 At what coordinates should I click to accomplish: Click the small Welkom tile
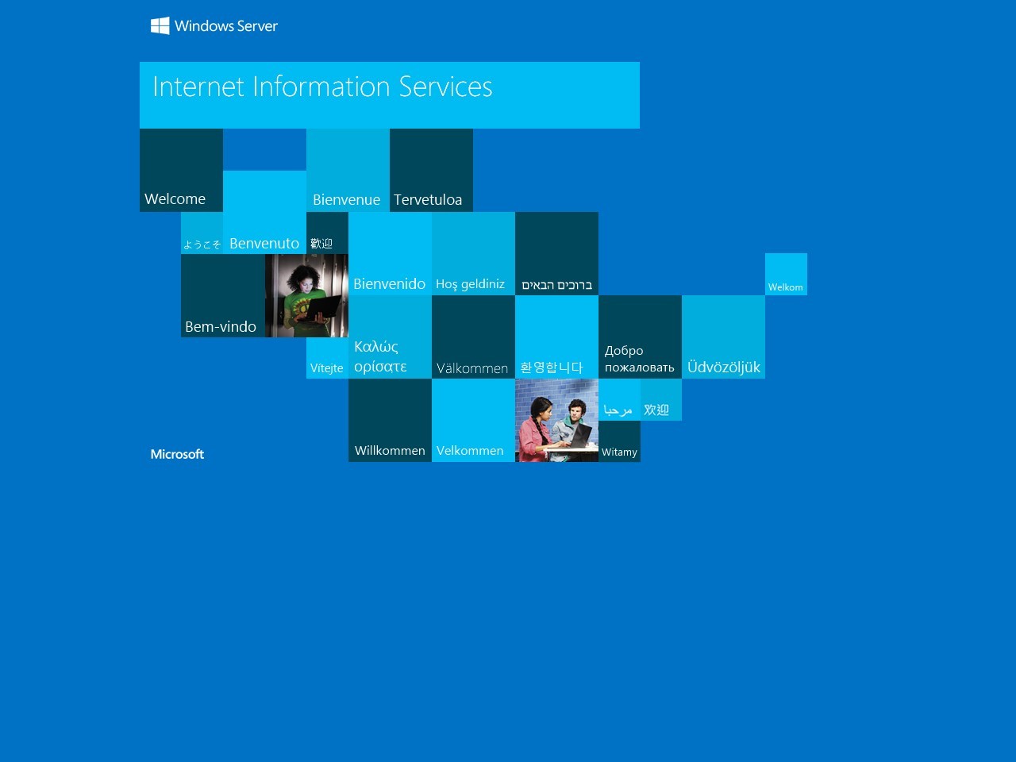click(786, 275)
